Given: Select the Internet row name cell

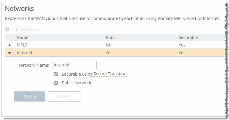Looking at the screenshot, I should tap(24, 53).
